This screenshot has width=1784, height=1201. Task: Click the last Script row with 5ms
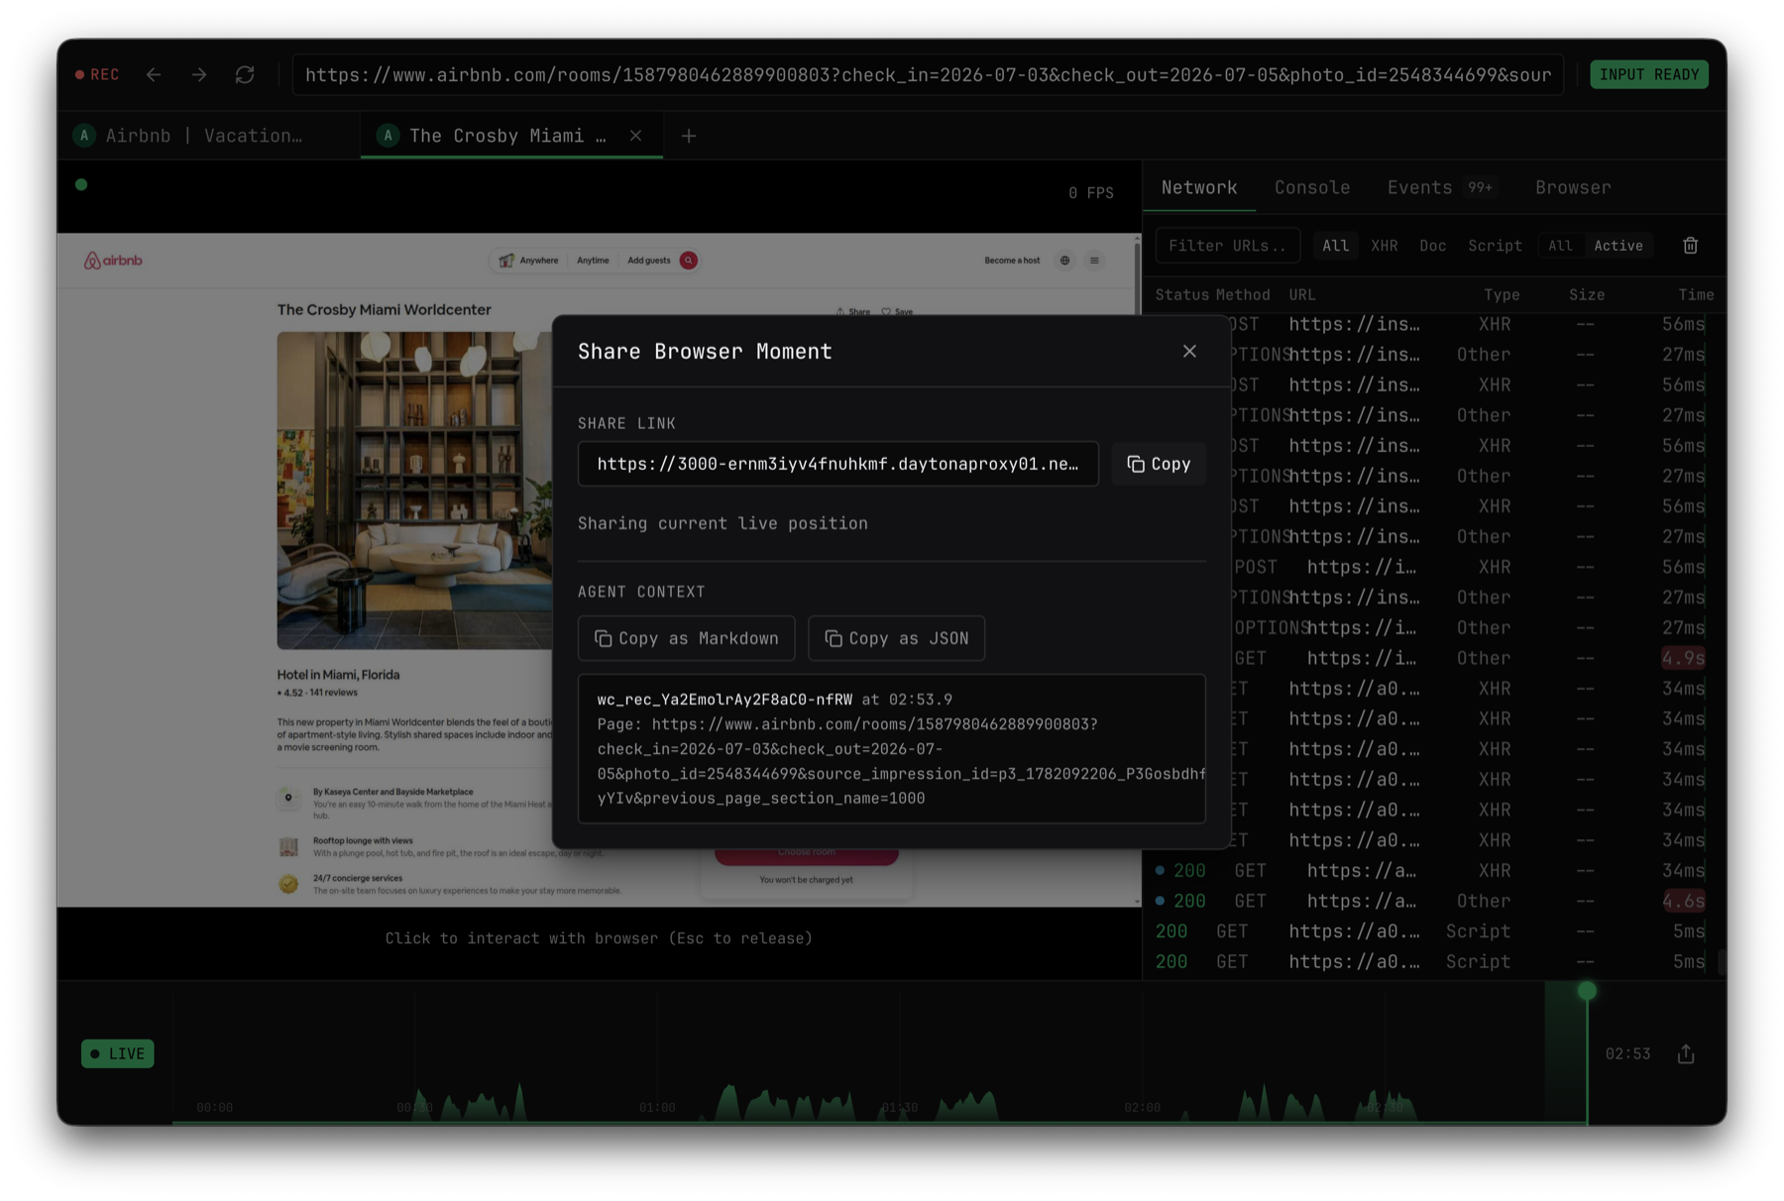pos(1433,961)
